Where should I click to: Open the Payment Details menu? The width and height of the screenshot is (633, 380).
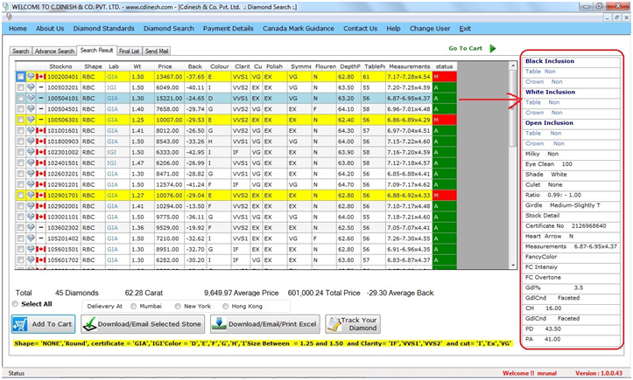tap(229, 29)
